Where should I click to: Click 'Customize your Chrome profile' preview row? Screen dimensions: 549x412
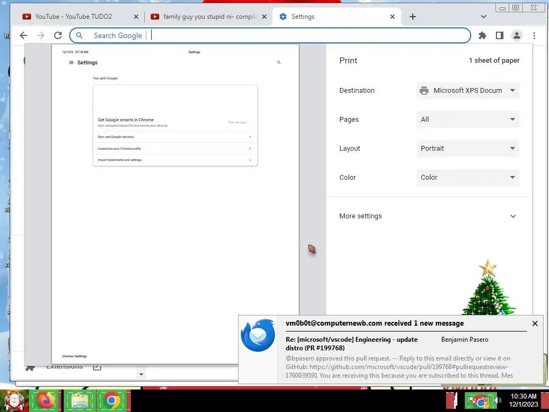click(175, 149)
